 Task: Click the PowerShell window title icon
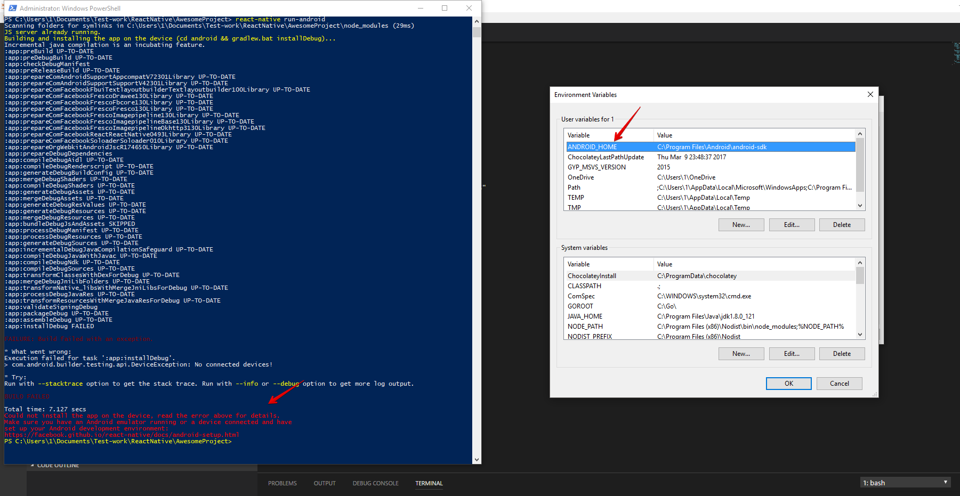pos(13,8)
